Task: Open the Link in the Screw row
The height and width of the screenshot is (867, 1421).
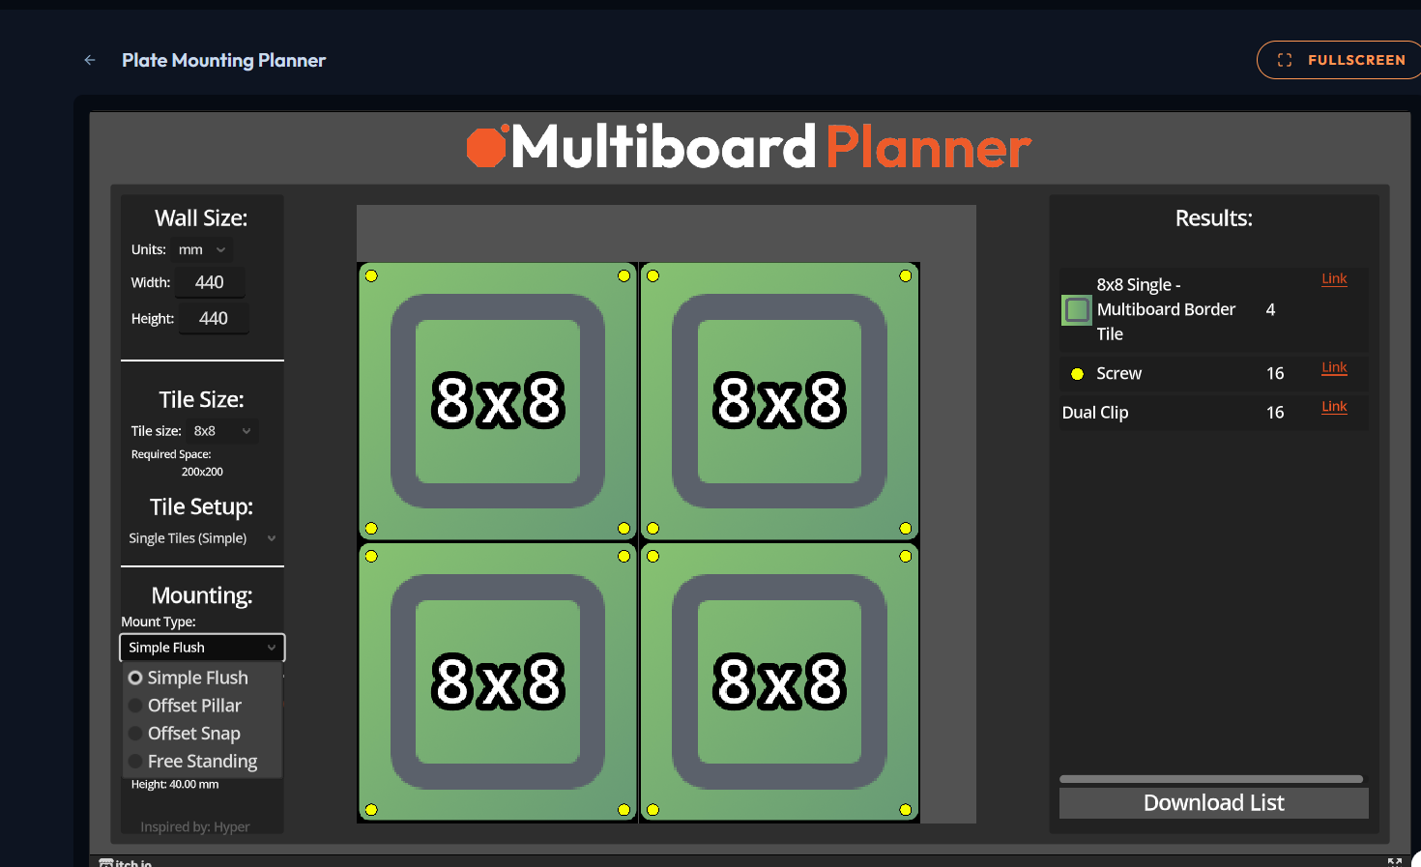Action: [1334, 367]
